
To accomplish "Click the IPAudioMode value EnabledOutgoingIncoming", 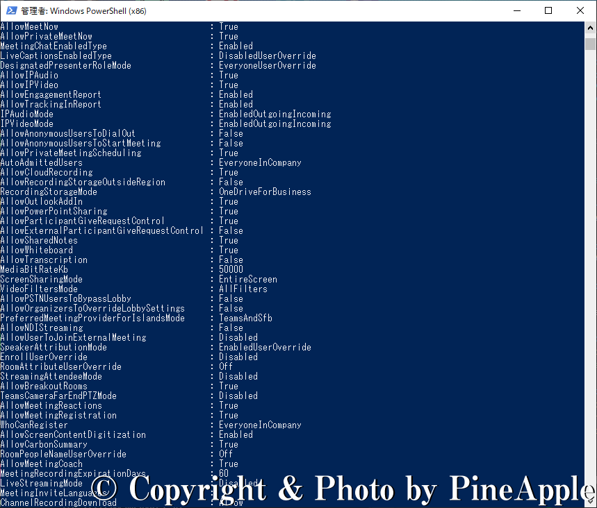I will (x=275, y=114).
